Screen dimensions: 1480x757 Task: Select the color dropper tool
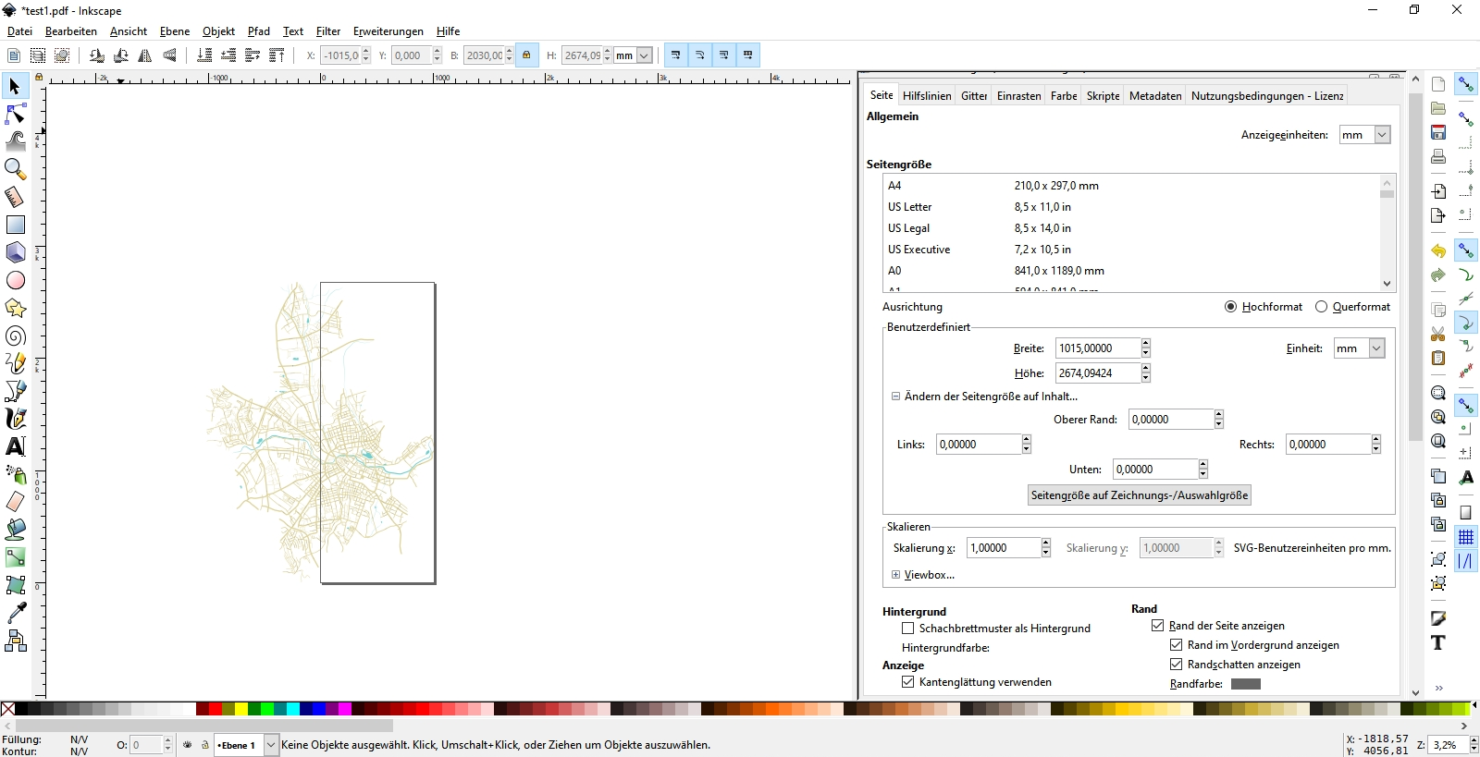click(x=16, y=613)
